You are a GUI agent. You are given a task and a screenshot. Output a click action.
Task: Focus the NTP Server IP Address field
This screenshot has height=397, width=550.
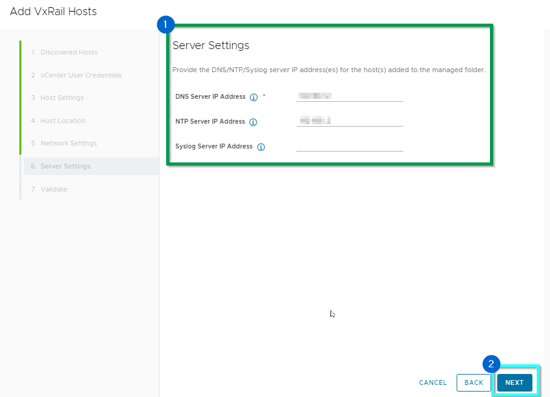350,121
